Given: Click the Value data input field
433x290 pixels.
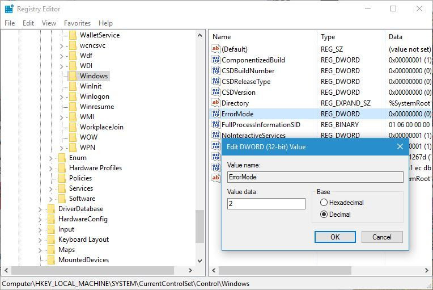Looking at the screenshot, I should tap(266, 204).
